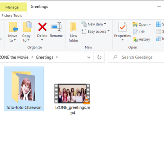The height and width of the screenshot is (164, 164).
Task: Open the Picture Tools ribbon tab
Action: 11,16
